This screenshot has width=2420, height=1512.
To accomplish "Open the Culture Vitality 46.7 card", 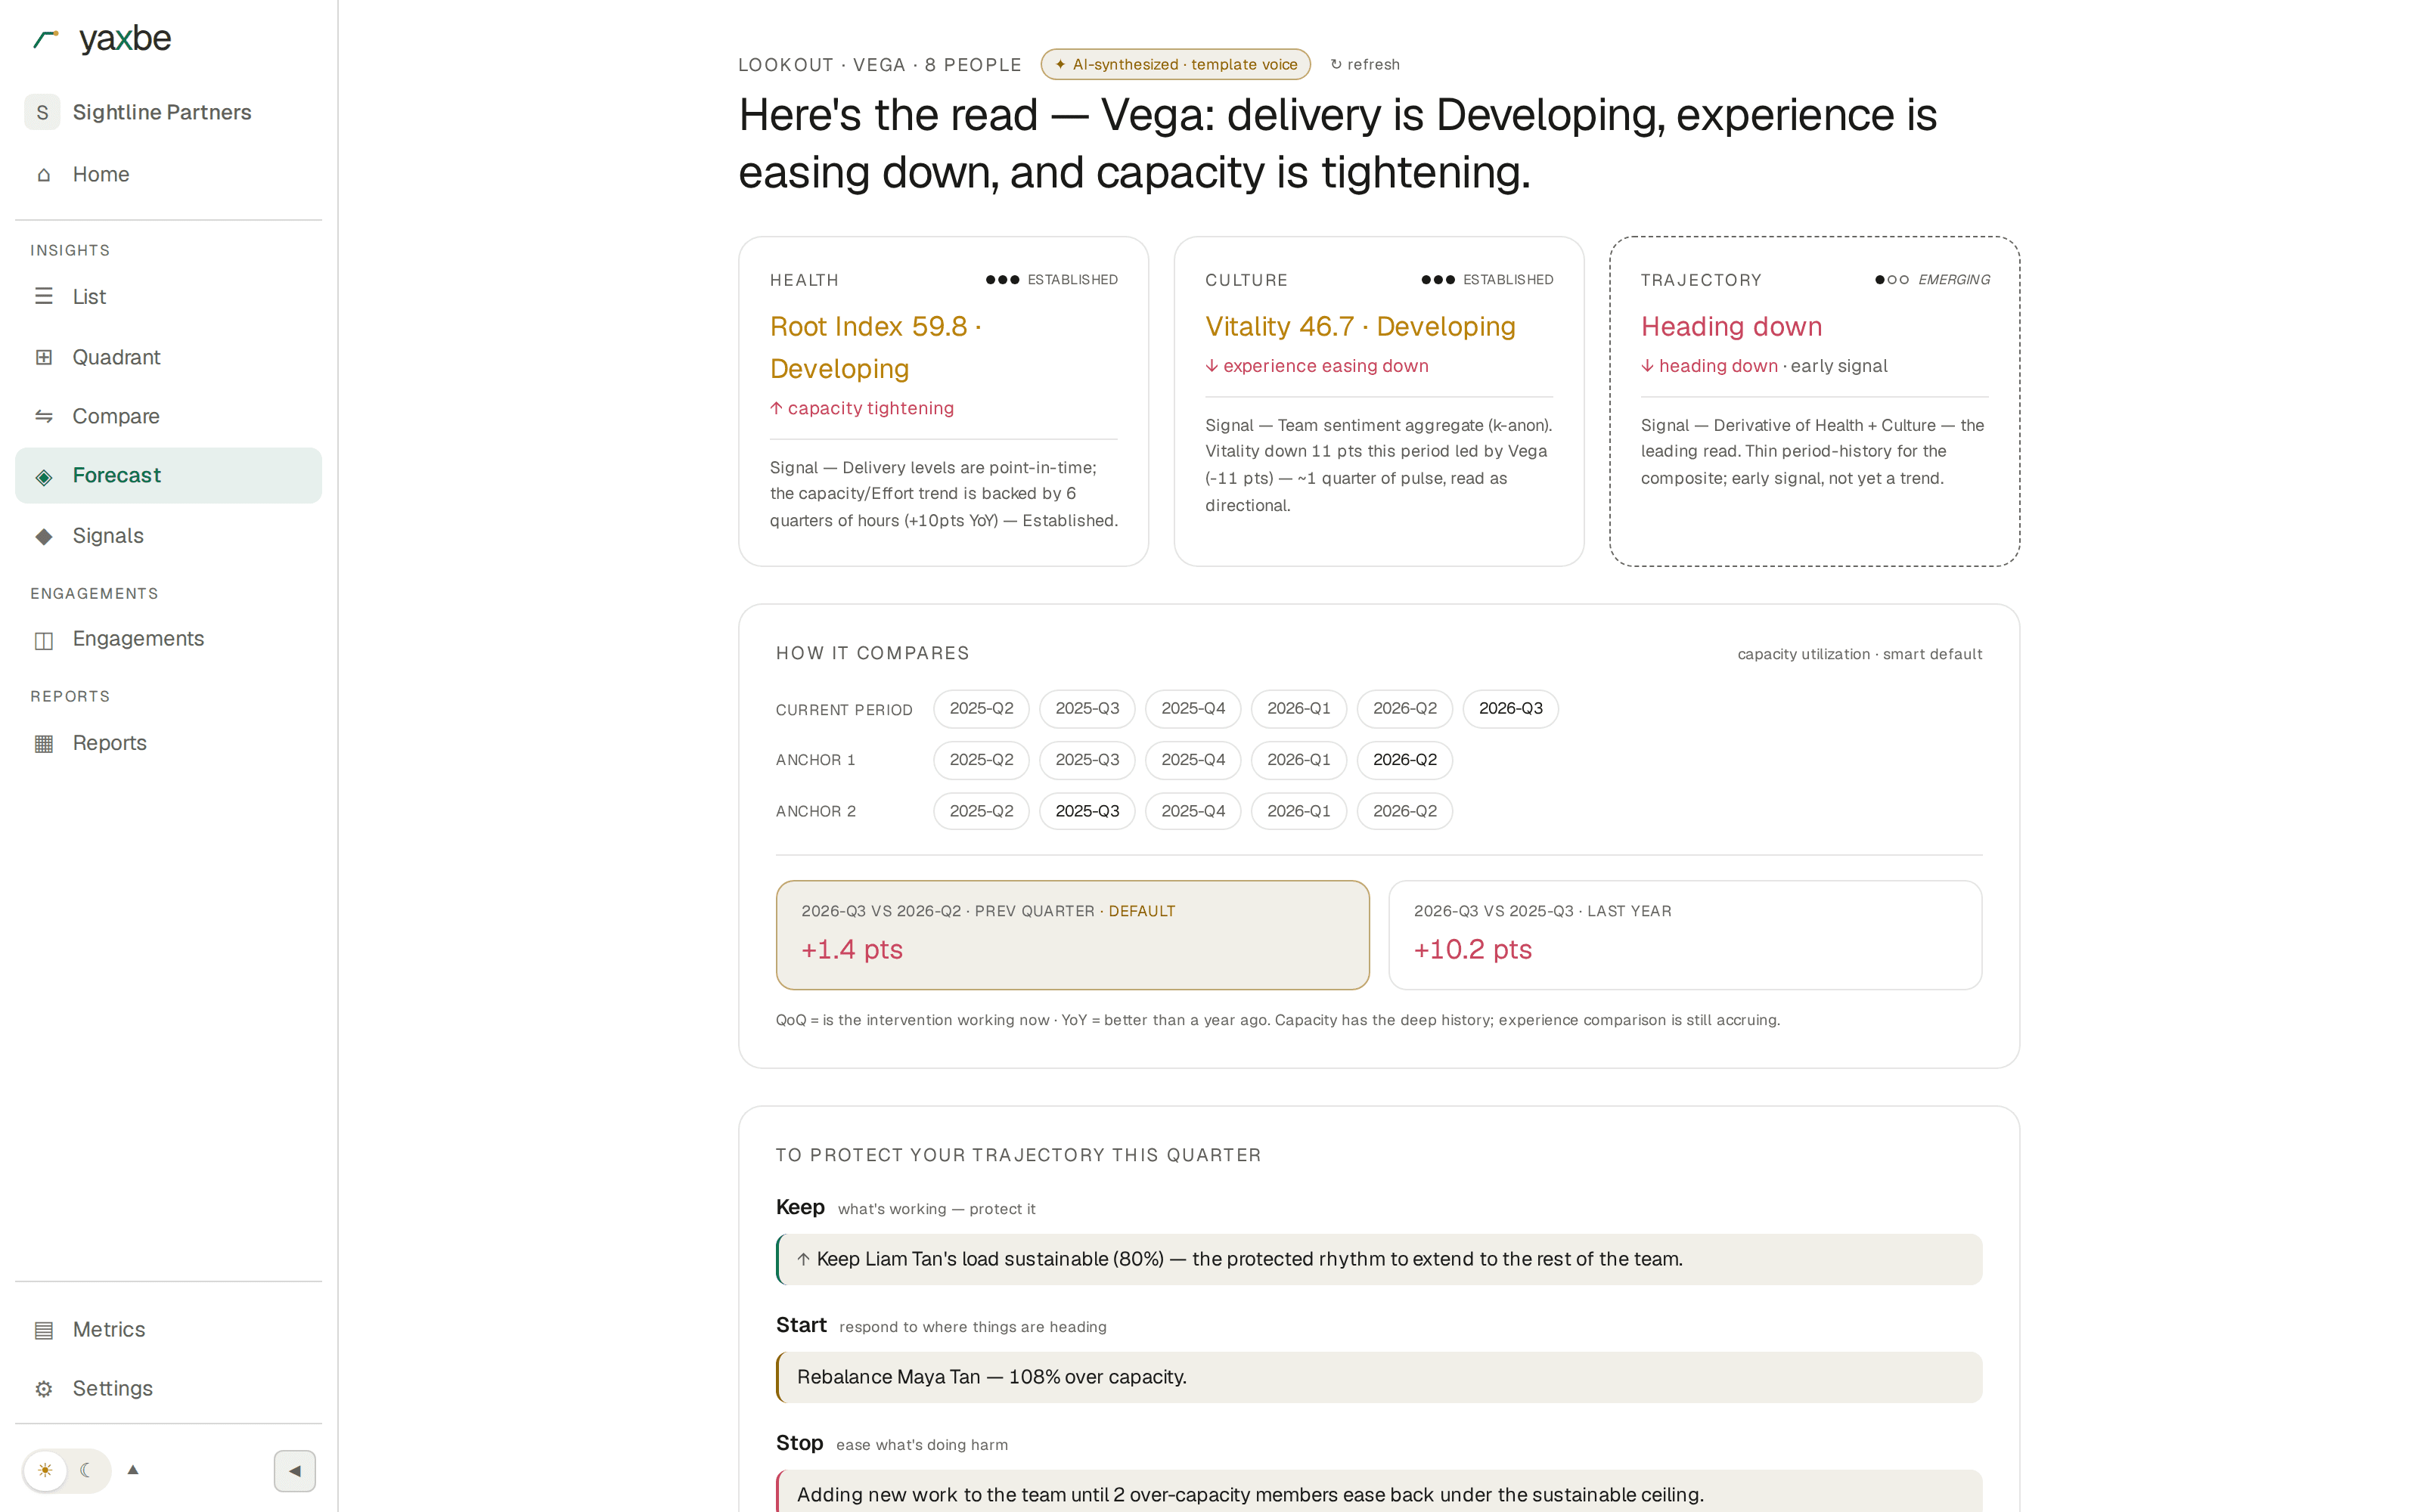I will point(1378,401).
